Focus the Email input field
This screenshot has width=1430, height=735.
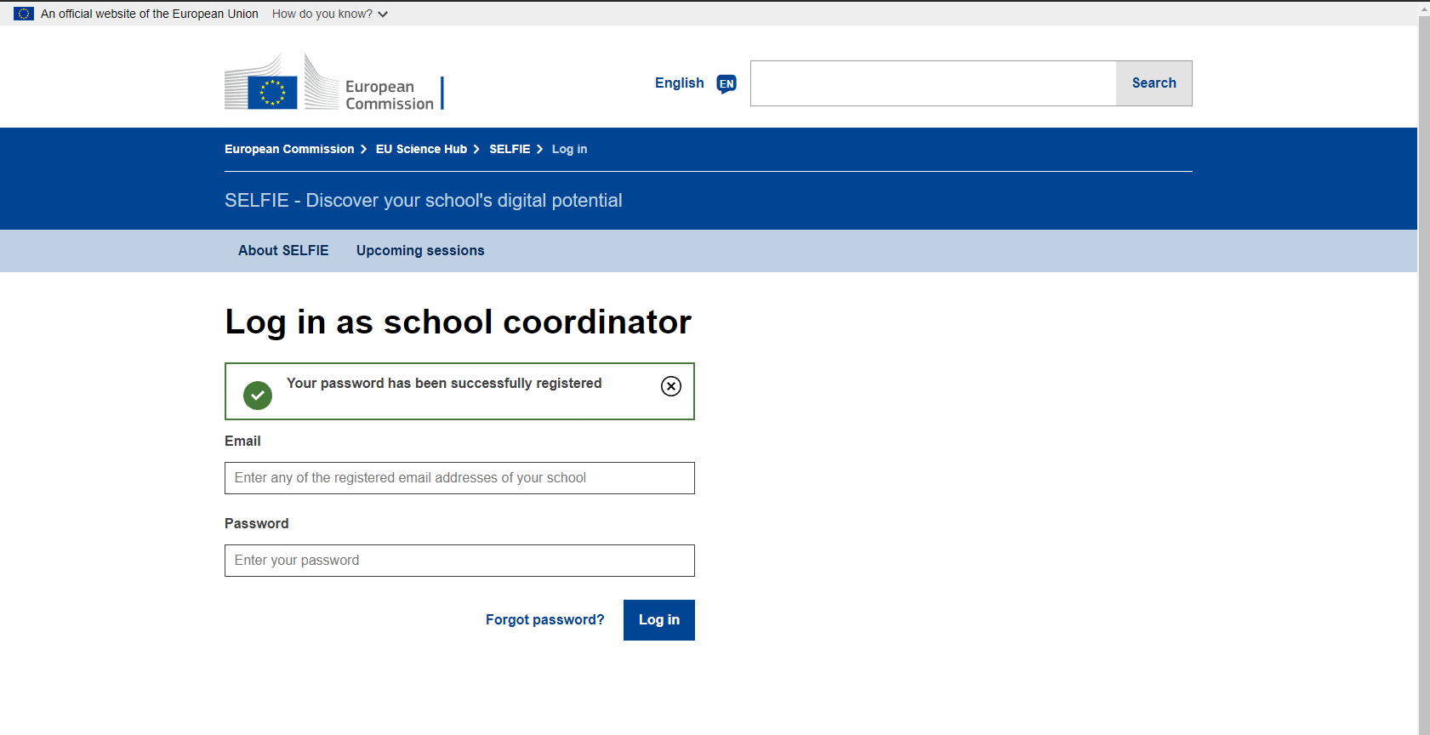[x=459, y=478]
